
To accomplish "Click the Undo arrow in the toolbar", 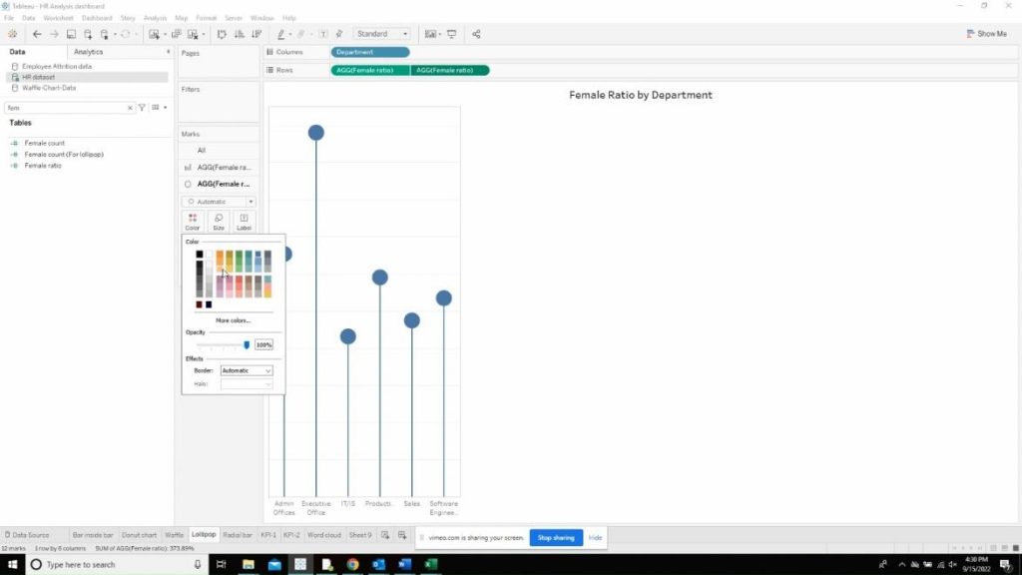I will 36,34.
